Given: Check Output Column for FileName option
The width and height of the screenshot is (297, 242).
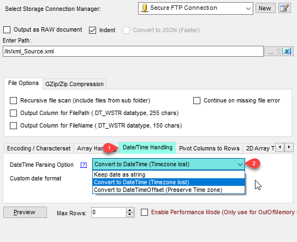Looking at the screenshot, I should (x=13, y=125).
